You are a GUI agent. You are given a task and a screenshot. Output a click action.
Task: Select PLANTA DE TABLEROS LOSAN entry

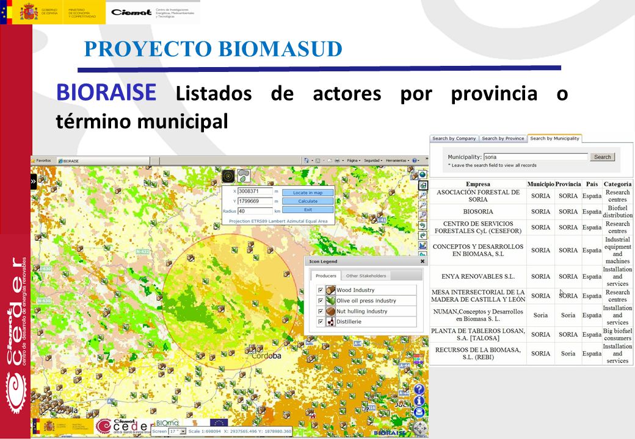point(478,334)
